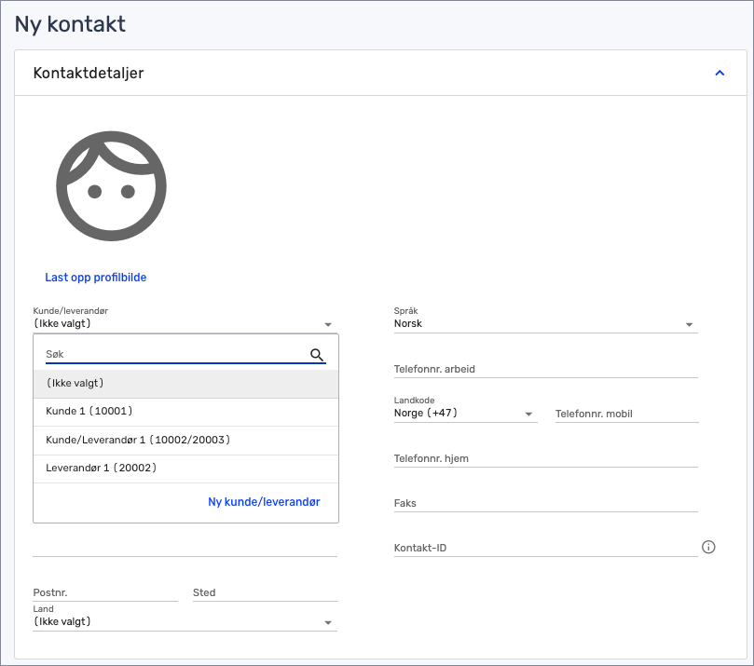Select the (Ikke valgt) list option
This screenshot has height=666, width=754.
tap(185, 384)
